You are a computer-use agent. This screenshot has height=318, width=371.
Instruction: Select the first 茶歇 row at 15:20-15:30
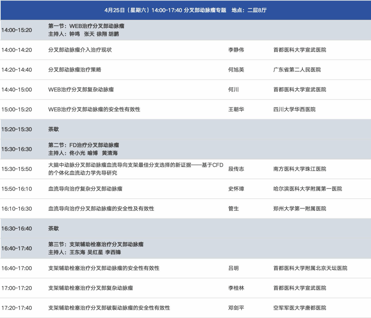click(54, 129)
